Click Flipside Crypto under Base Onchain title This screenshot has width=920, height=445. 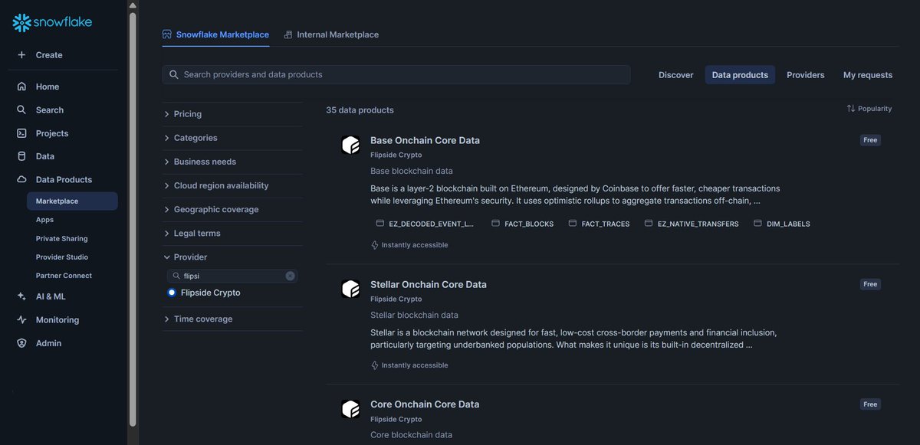pyautogui.click(x=396, y=155)
